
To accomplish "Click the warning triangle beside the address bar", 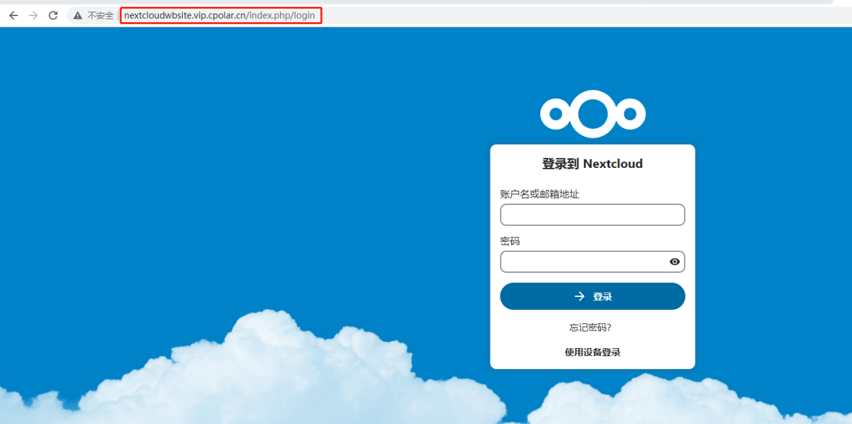I will [x=77, y=15].
